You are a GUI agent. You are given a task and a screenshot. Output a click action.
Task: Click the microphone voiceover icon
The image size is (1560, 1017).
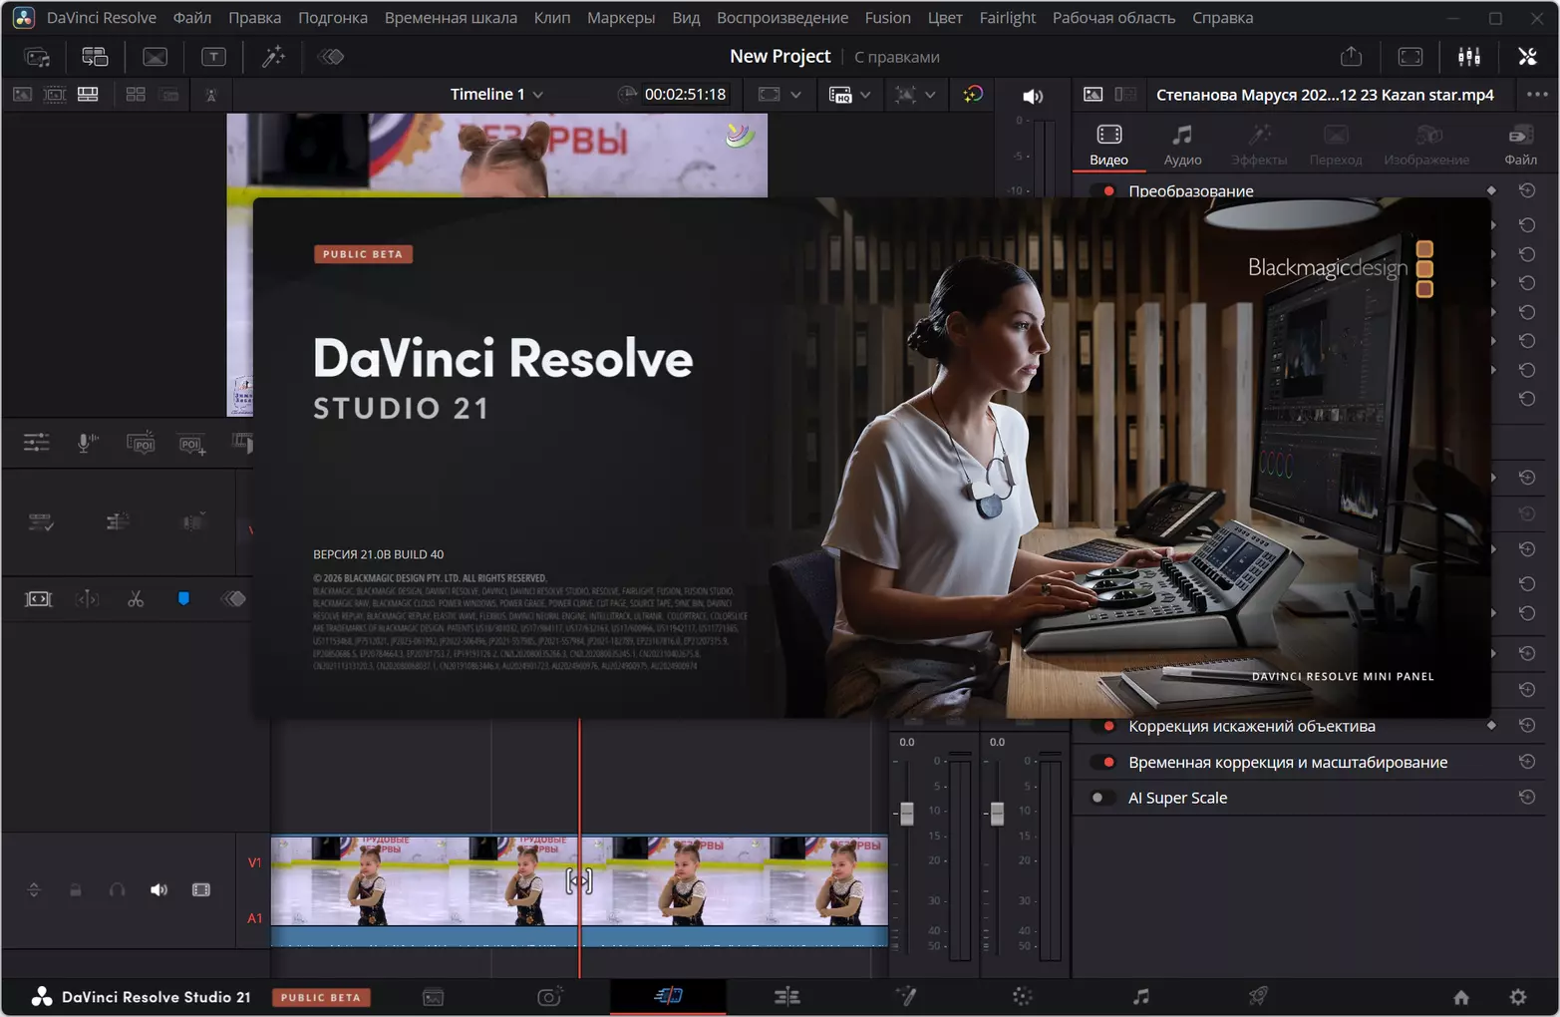click(88, 442)
